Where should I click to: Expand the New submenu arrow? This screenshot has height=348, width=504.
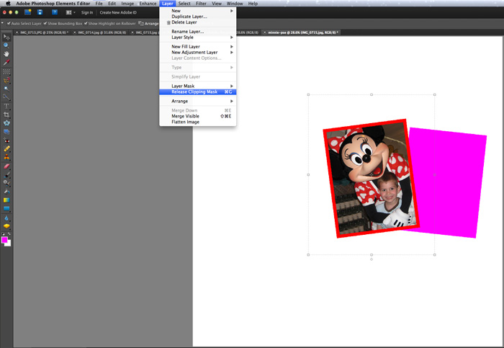point(231,11)
